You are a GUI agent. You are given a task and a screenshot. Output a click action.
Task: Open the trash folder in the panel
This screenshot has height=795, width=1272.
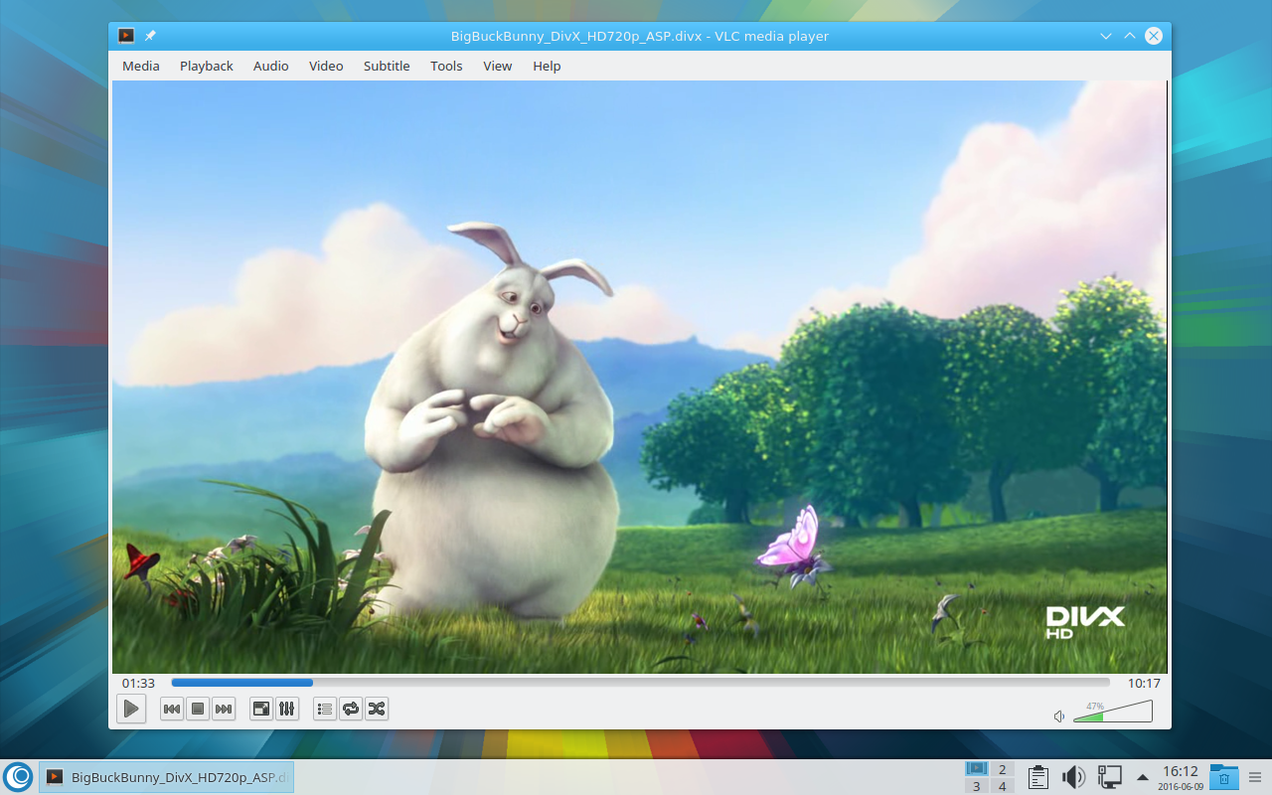(x=1224, y=777)
